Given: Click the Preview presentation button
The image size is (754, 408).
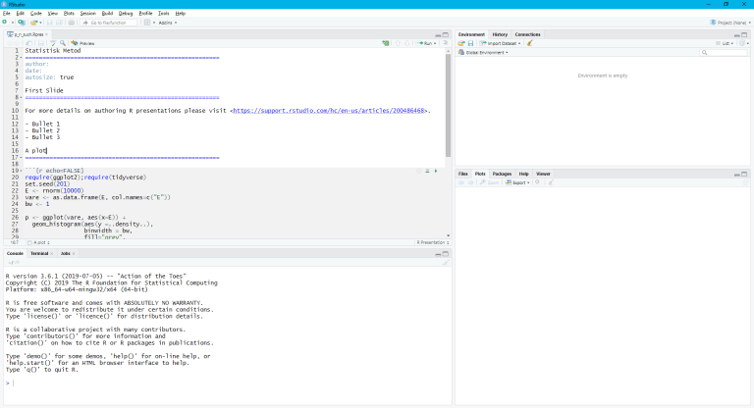Looking at the screenshot, I should [x=83, y=43].
